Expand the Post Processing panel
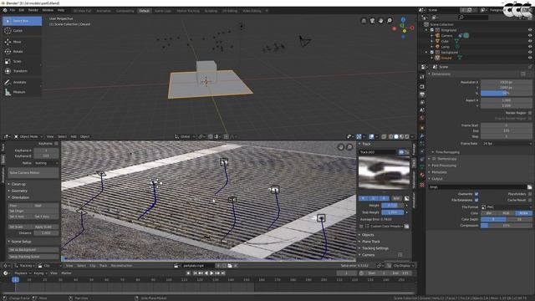This screenshot has height=301, width=535. coord(444,166)
